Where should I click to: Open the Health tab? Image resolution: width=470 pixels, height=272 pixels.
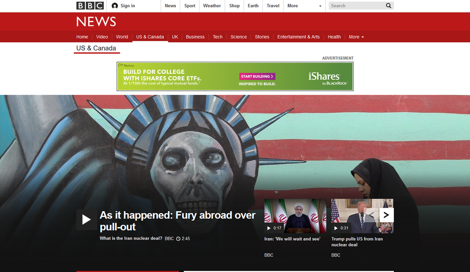click(x=334, y=37)
